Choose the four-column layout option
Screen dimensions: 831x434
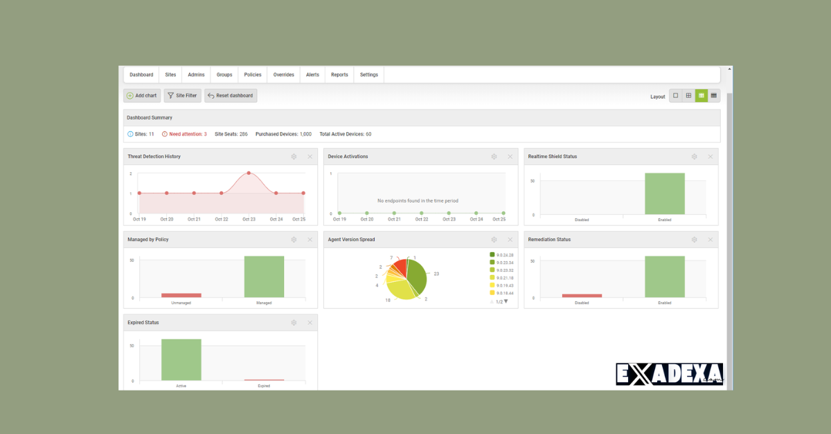(x=714, y=96)
